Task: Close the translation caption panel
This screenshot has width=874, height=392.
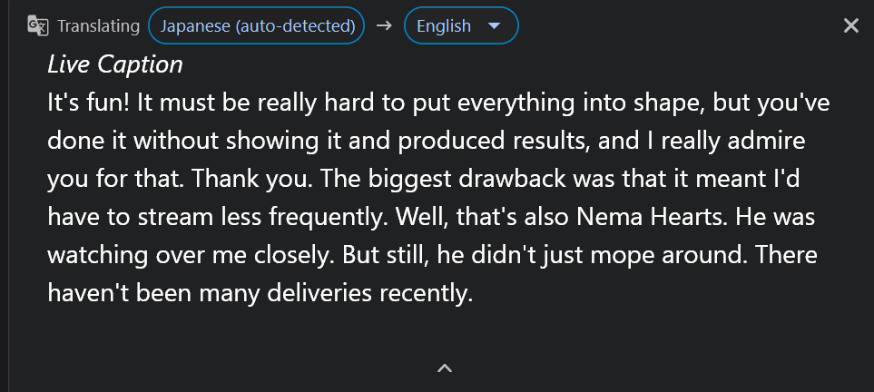Action: coord(850,25)
